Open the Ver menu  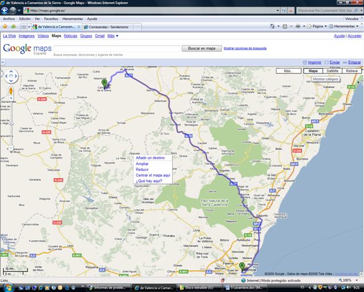(x=37, y=19)
